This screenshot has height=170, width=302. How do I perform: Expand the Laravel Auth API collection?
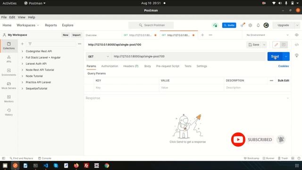[x=22, y=64]
